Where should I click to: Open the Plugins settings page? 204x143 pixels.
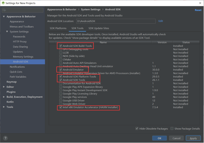tap(11, 92)
